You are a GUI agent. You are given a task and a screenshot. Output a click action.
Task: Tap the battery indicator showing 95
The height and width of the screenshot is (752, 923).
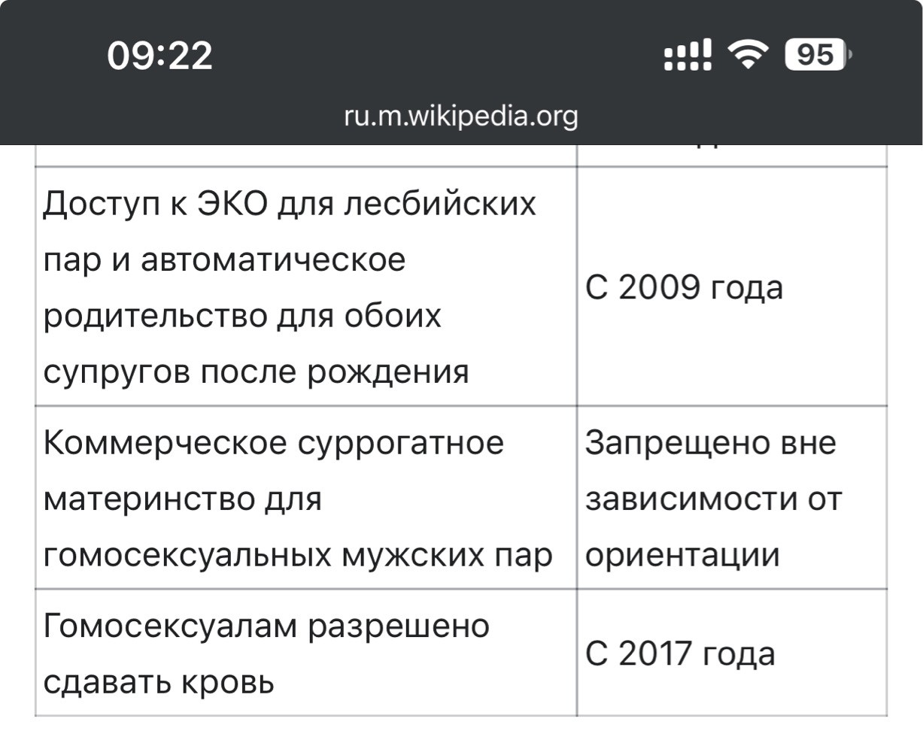[x=818, y=54]
